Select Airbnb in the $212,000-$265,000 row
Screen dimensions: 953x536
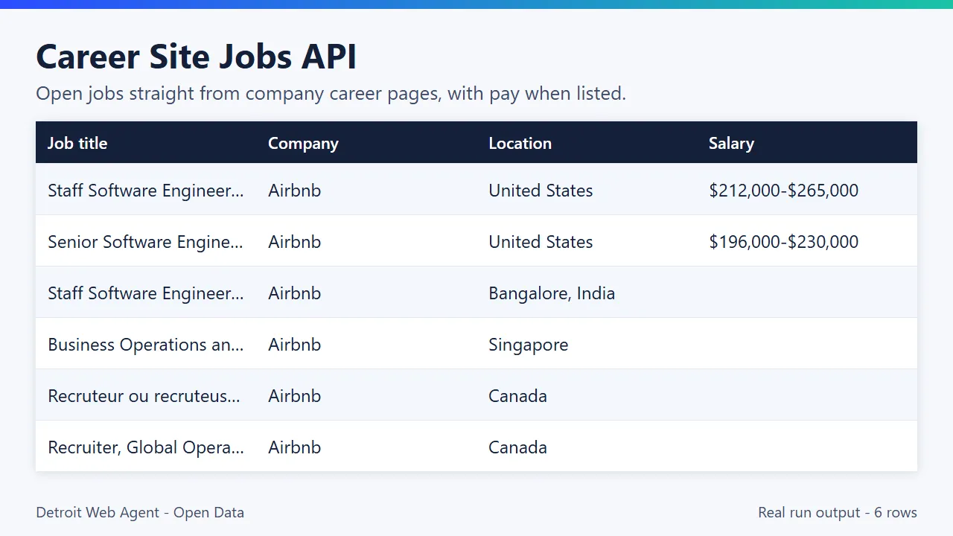tap(294, 191)
